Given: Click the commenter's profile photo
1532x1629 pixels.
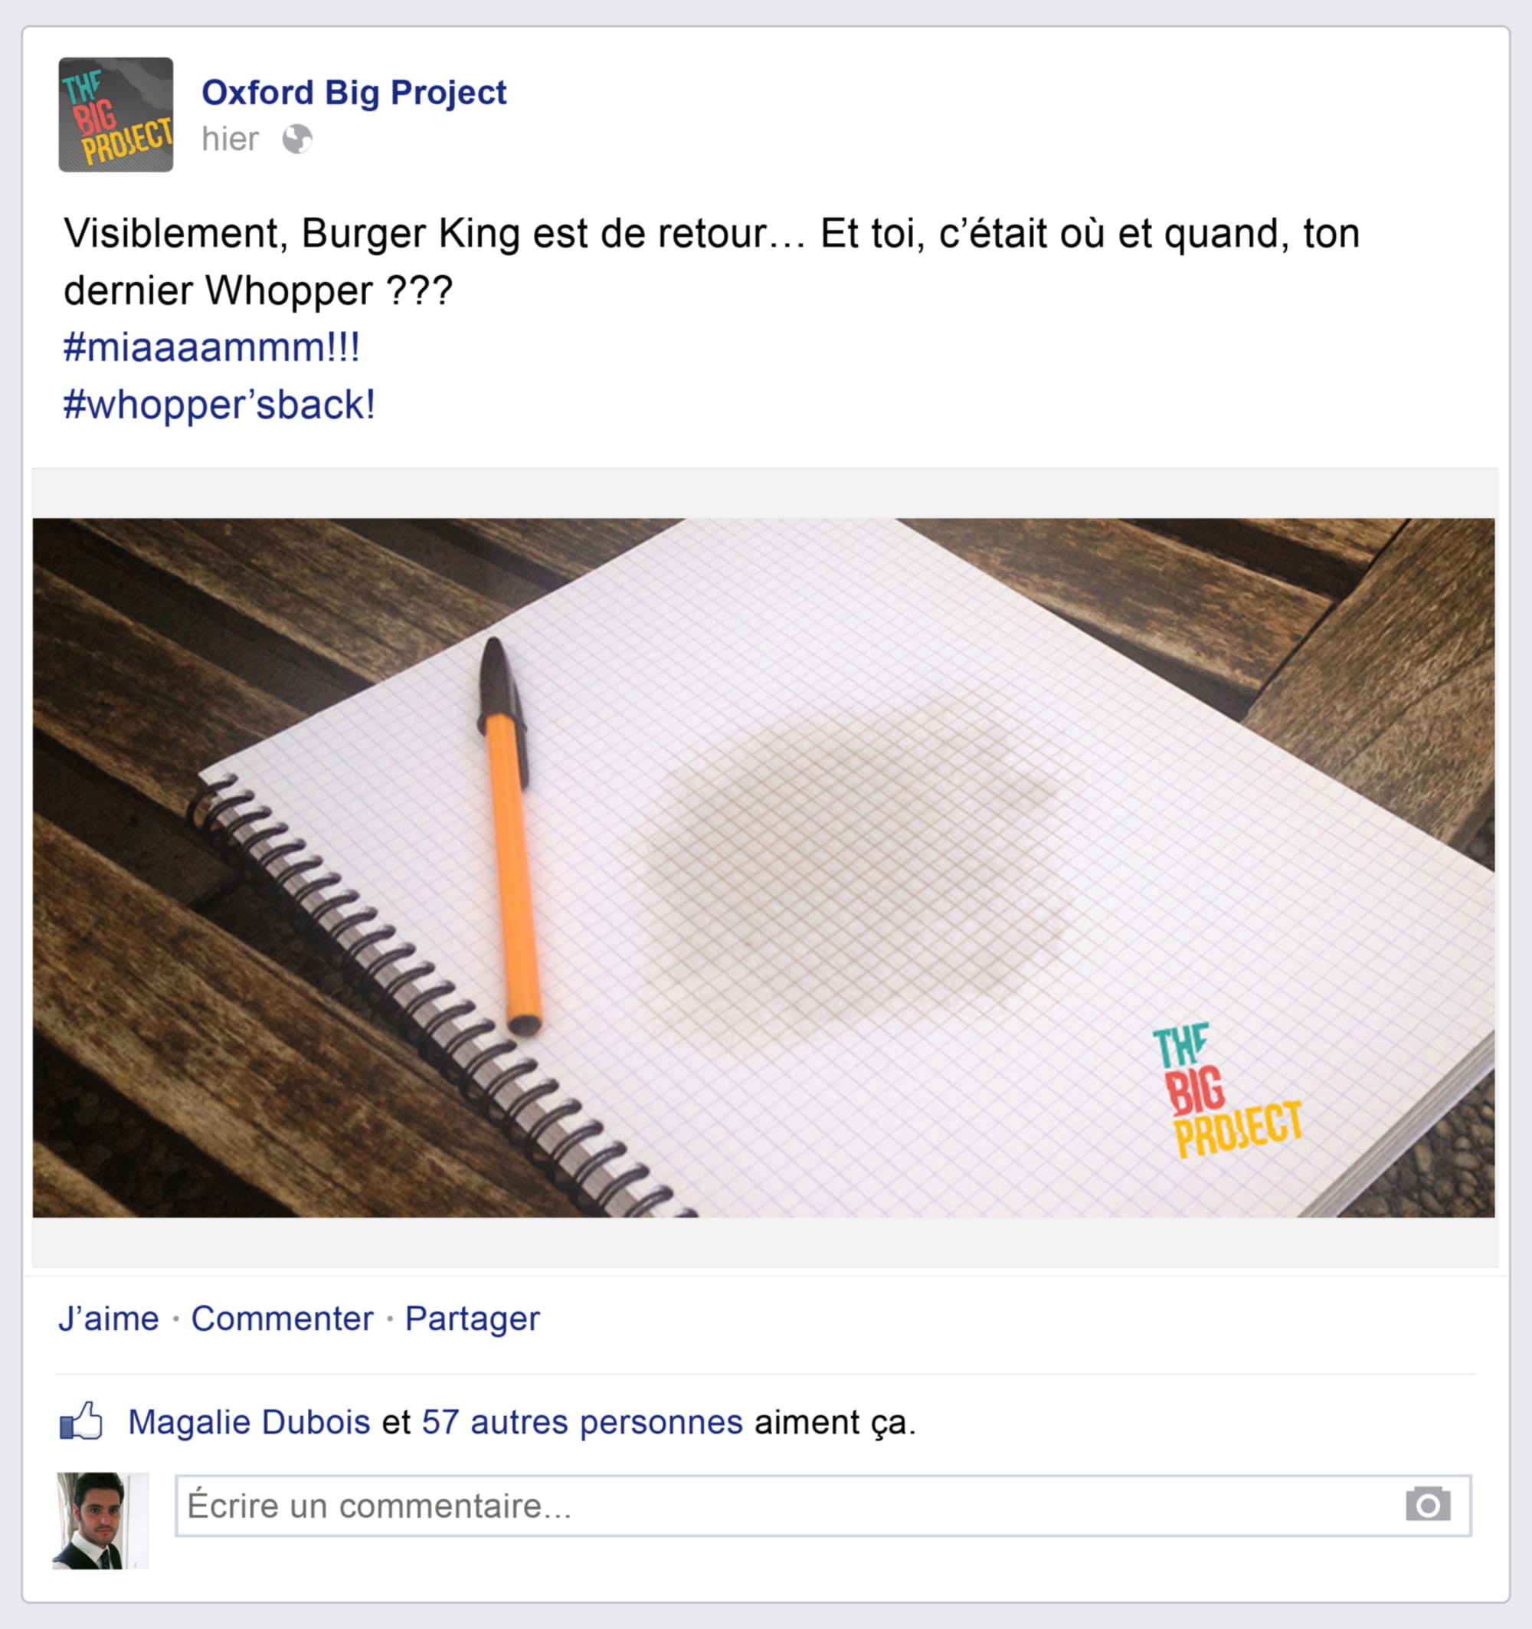Looking at the screenshot, I should pyautogui.click(x=101, y=1521).
